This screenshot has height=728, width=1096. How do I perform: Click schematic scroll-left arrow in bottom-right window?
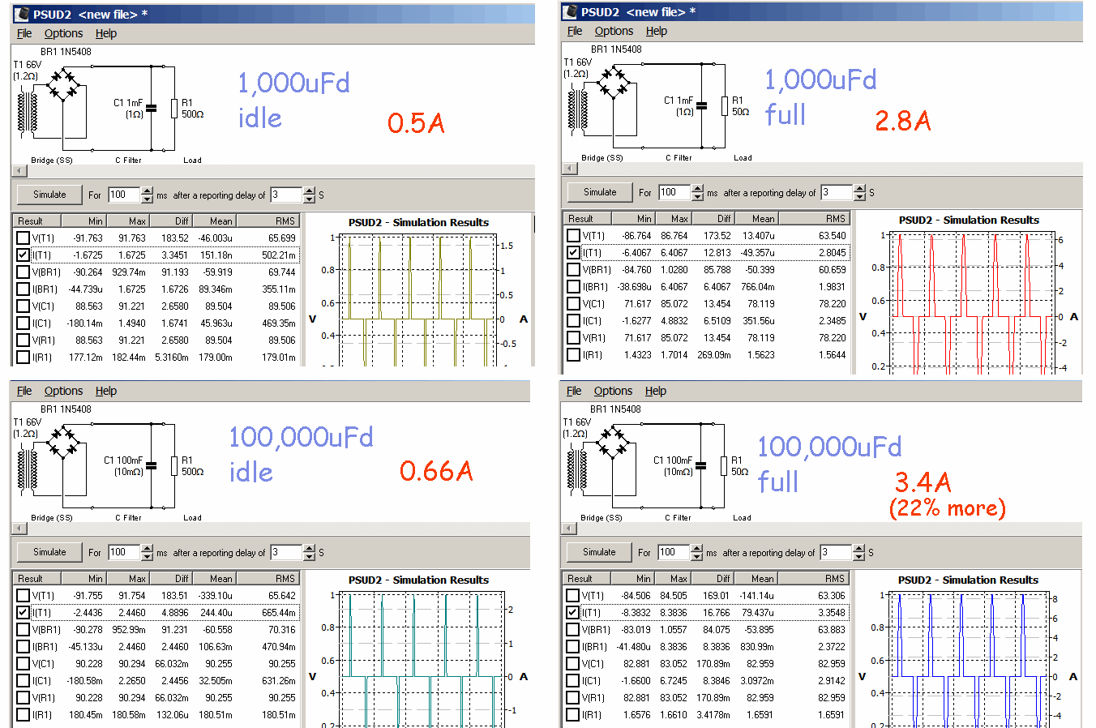pos(568,529)
